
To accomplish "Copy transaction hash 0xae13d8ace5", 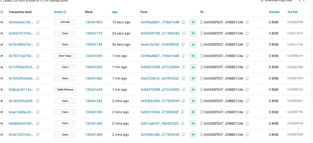I will coord(38,112).
